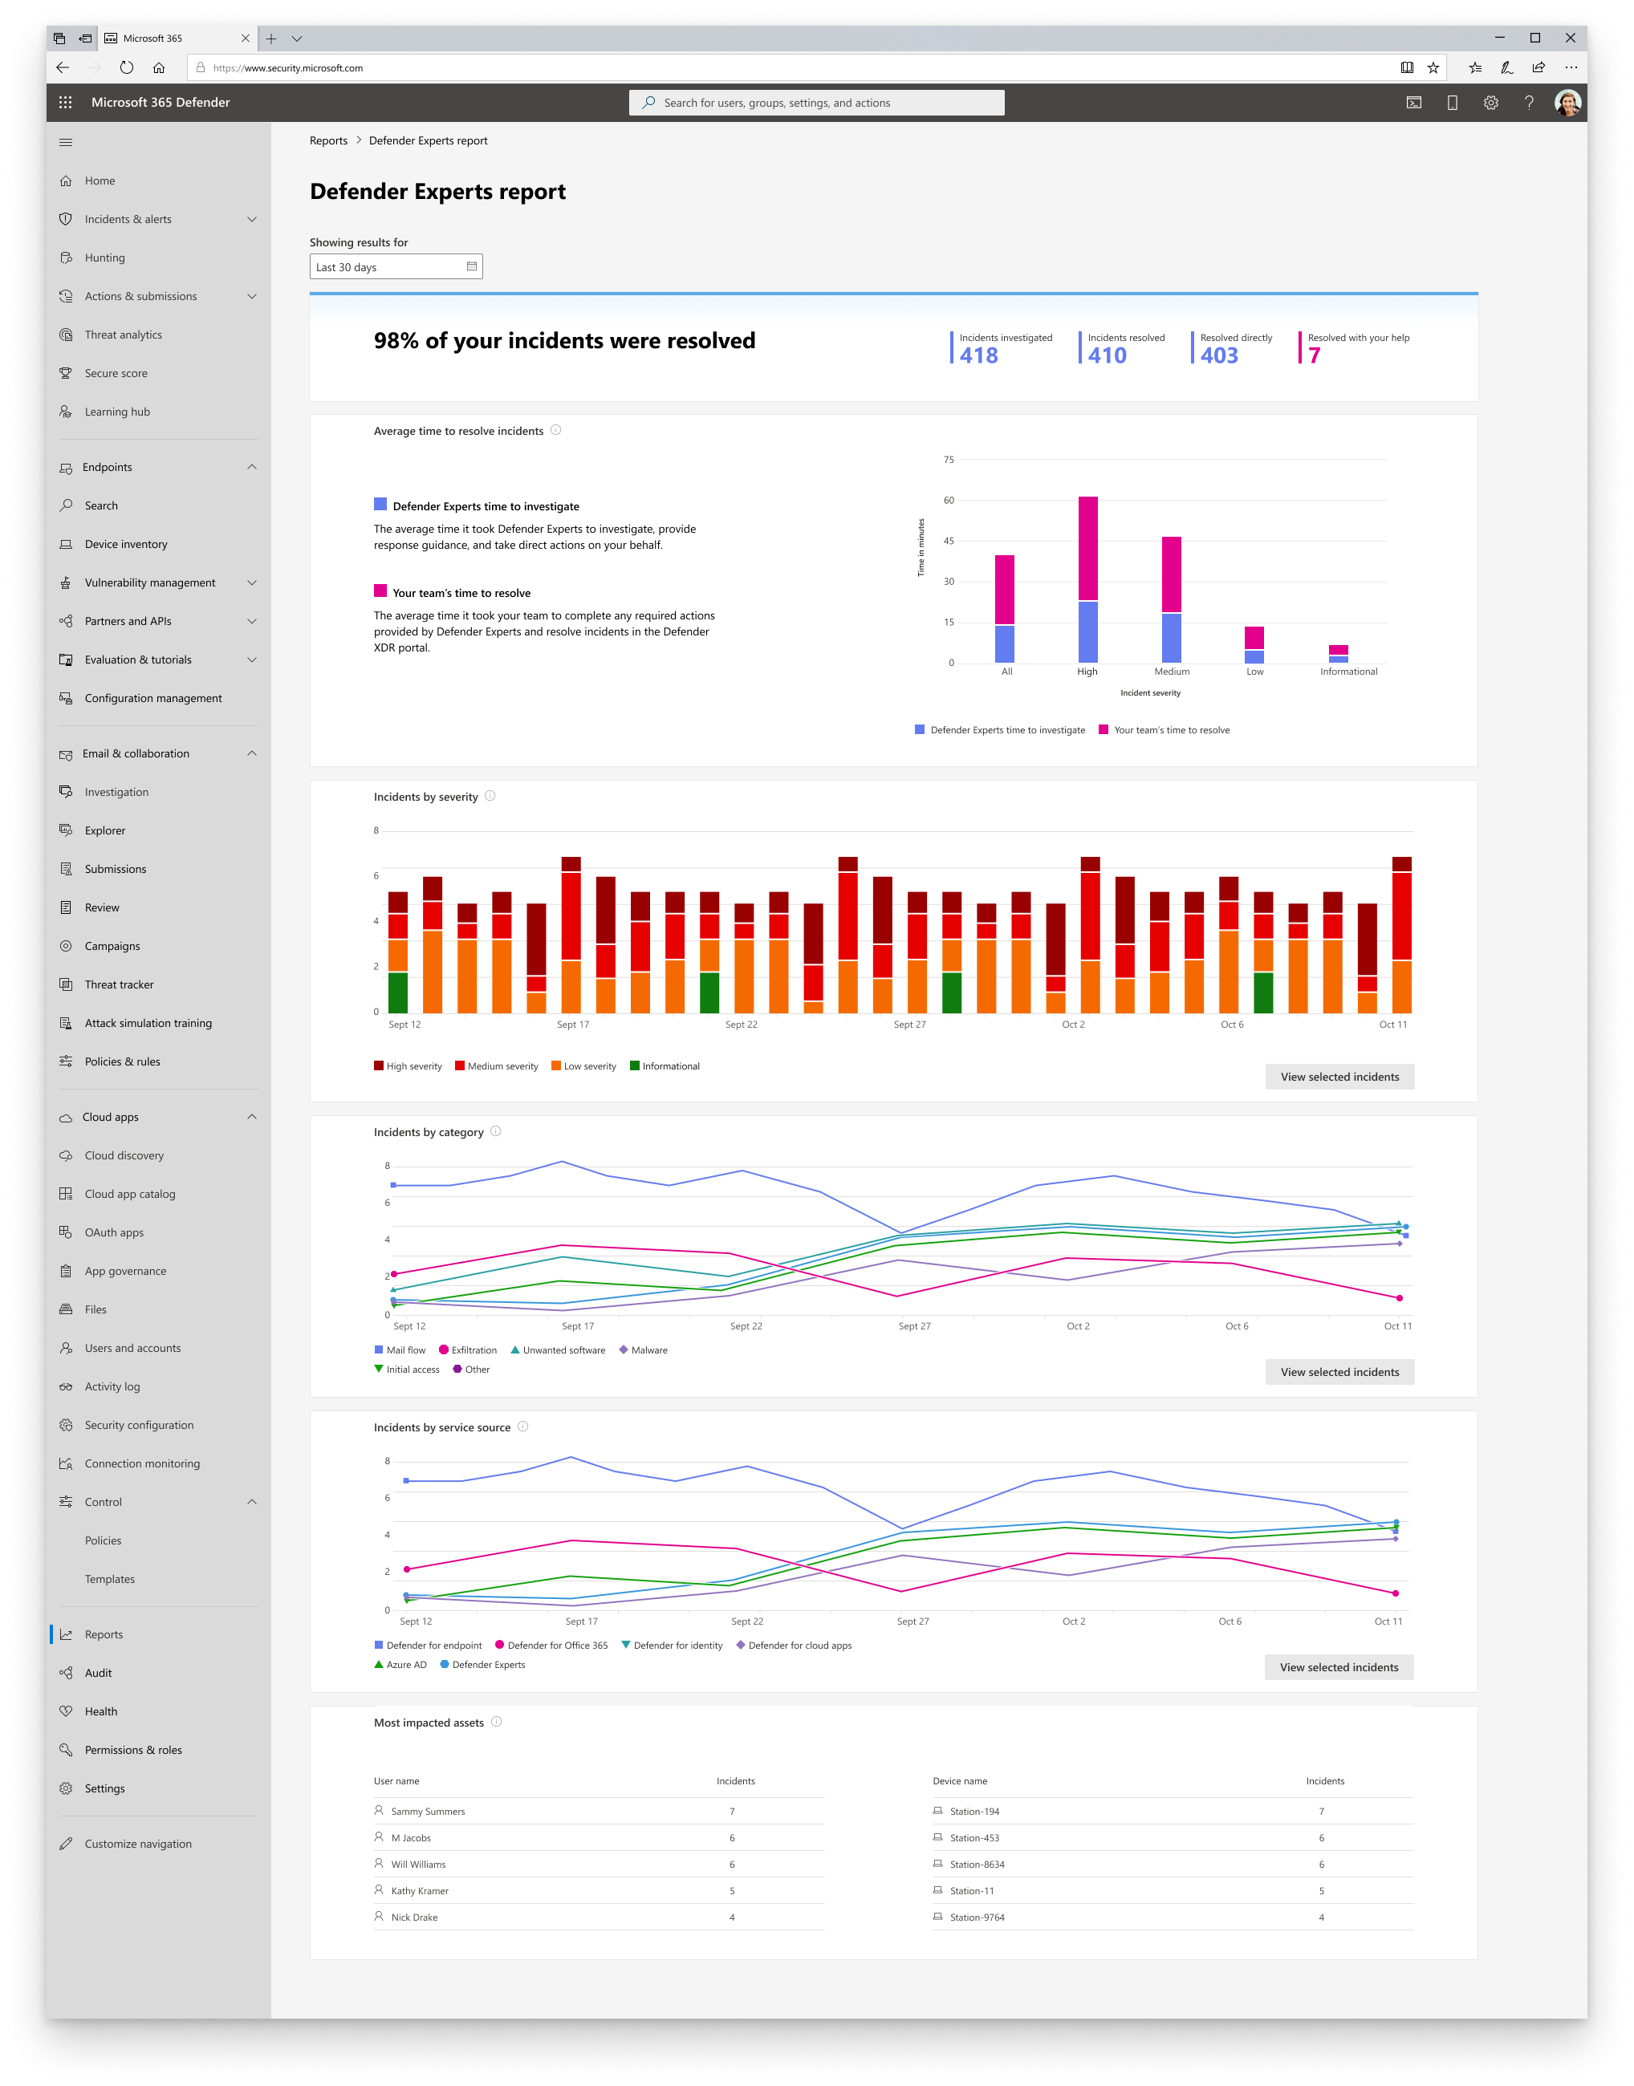Open the cloud shell console icon

pos(1413,103)
